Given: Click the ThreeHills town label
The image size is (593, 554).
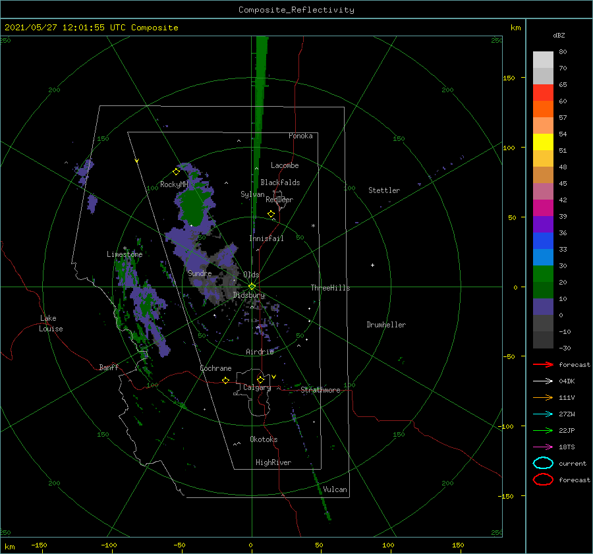Looking at the screenshot, I should click(x=330, y=288).
